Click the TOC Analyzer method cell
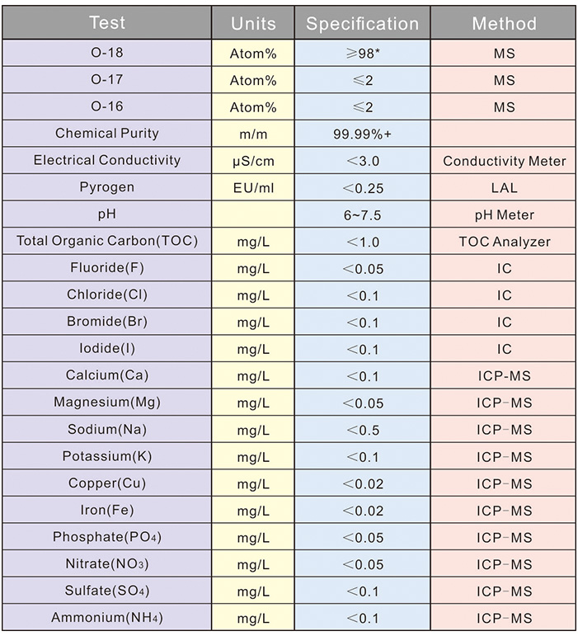The height and width of the screenshot is (636, 578). pyautogui.click(x=504, y=242)
